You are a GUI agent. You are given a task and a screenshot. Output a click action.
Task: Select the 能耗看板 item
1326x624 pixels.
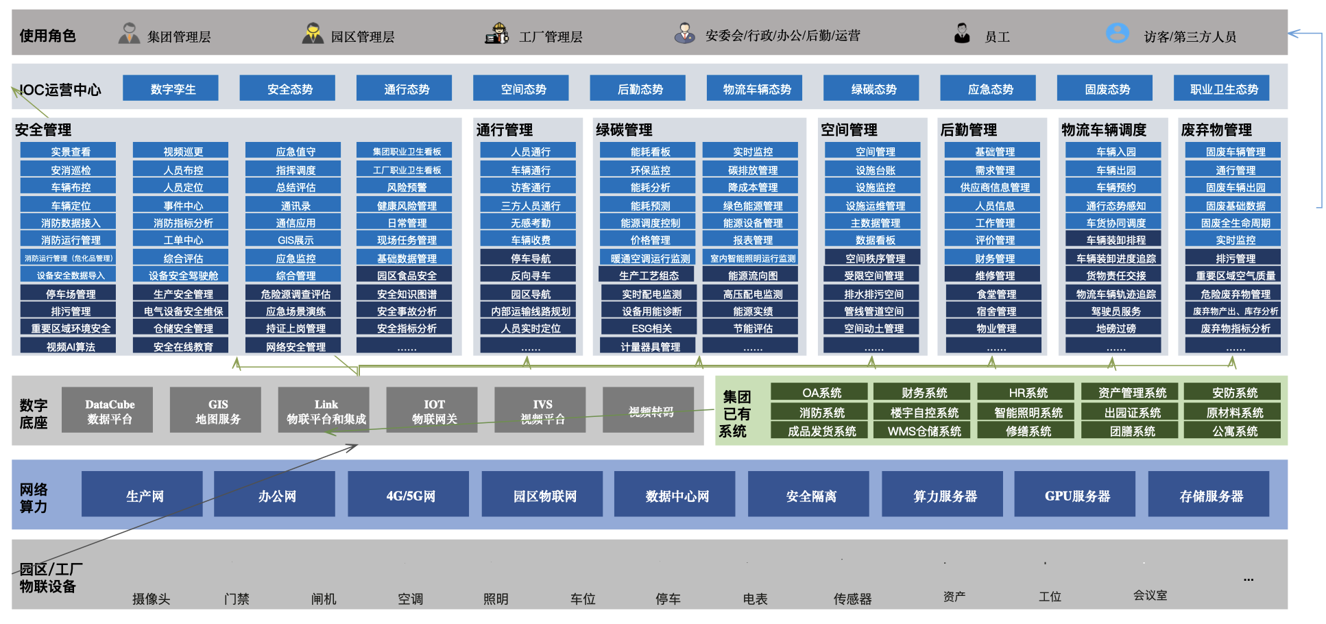[648, 151]
